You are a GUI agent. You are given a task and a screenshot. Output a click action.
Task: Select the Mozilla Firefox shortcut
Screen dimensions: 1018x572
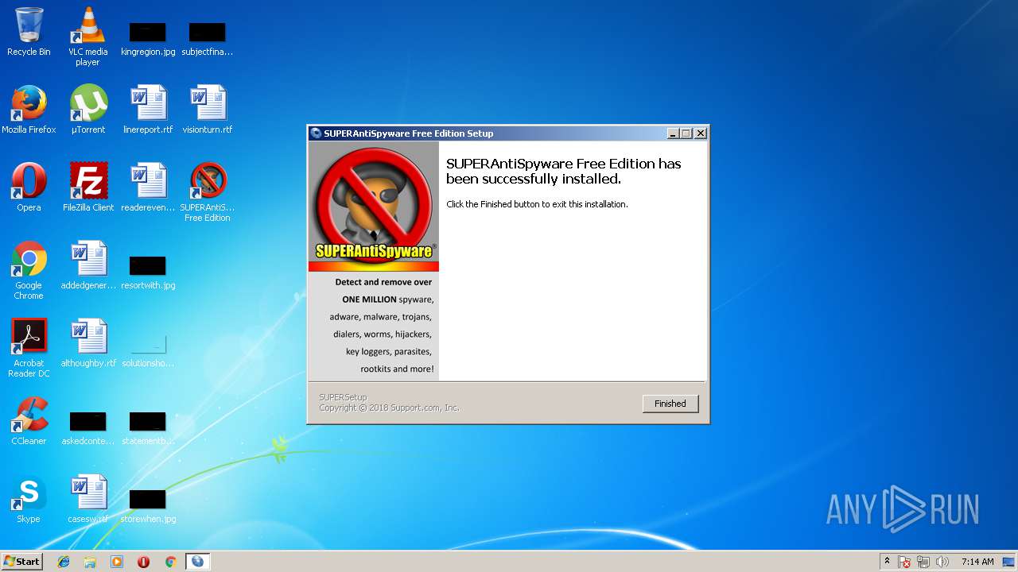29,110
